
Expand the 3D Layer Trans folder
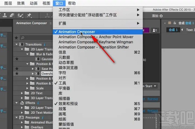(x=22, y=98)
